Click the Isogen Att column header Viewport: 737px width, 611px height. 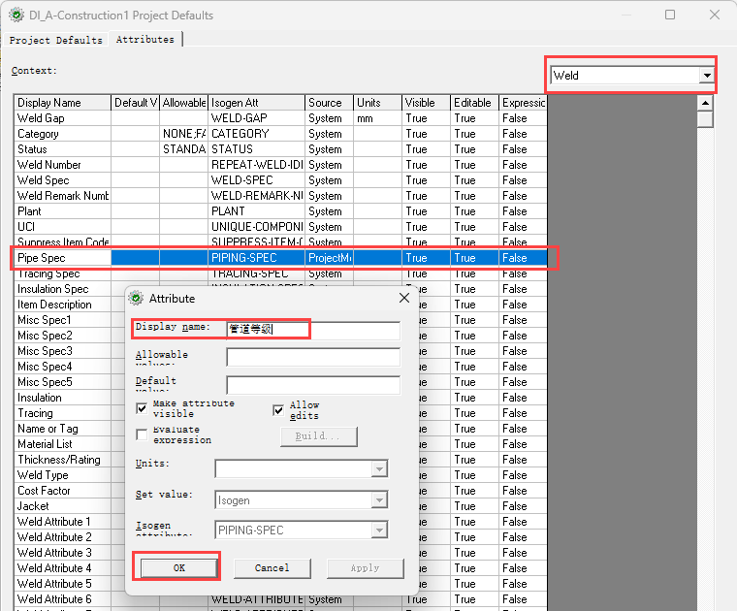pyautogui.click(x=256, y=103)
